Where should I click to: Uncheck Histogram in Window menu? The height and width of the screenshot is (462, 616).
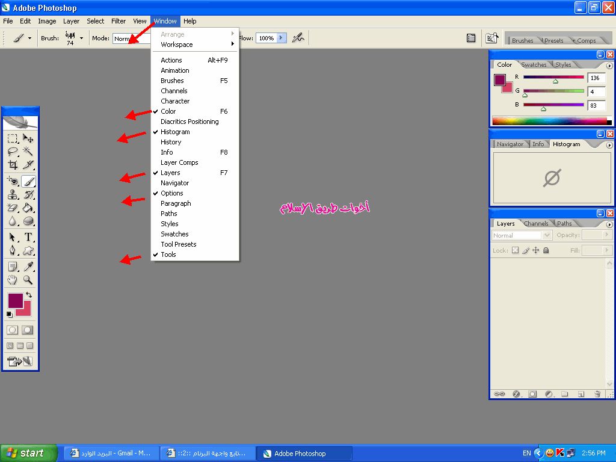click(x=195, y=132)
